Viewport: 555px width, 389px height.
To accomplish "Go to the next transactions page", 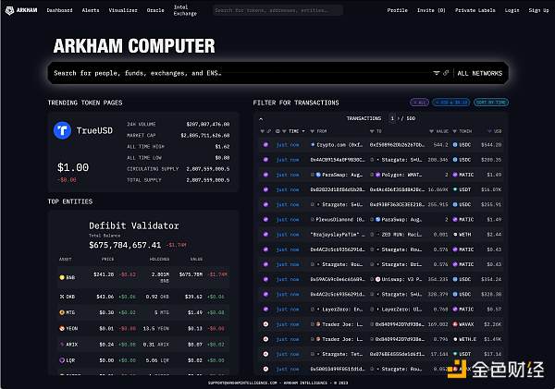I will 399,118.
